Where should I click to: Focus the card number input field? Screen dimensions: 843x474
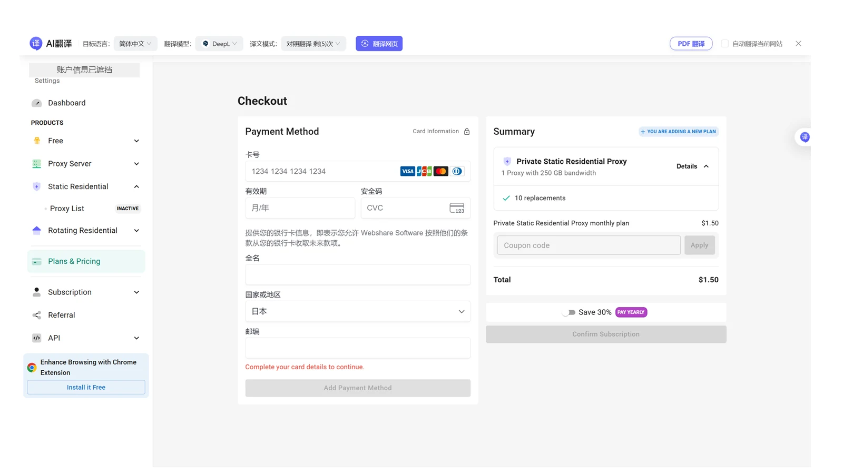tap(358, 171)
